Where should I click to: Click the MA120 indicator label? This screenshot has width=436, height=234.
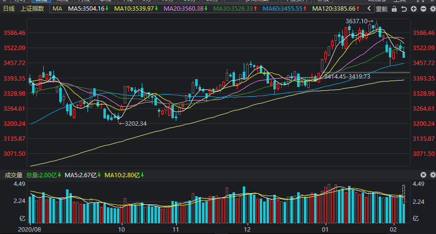tap(335, 9)
